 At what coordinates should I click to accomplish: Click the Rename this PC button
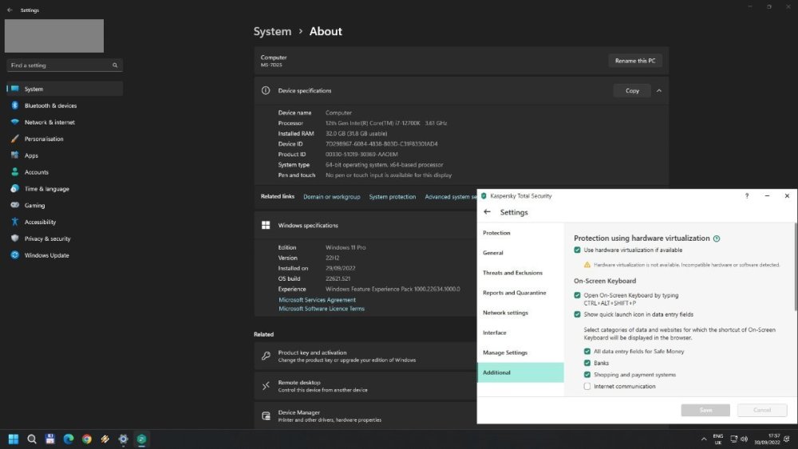click(635, 61)
